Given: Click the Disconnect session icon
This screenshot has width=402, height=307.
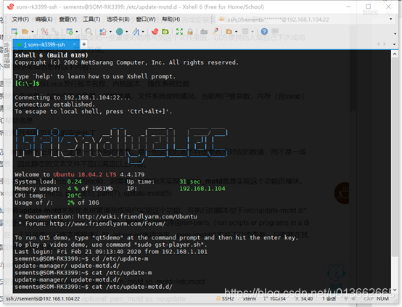Looking at the screenshot, I should click(x=44, y=31).
